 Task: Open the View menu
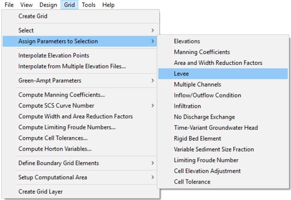pos(26,5)
